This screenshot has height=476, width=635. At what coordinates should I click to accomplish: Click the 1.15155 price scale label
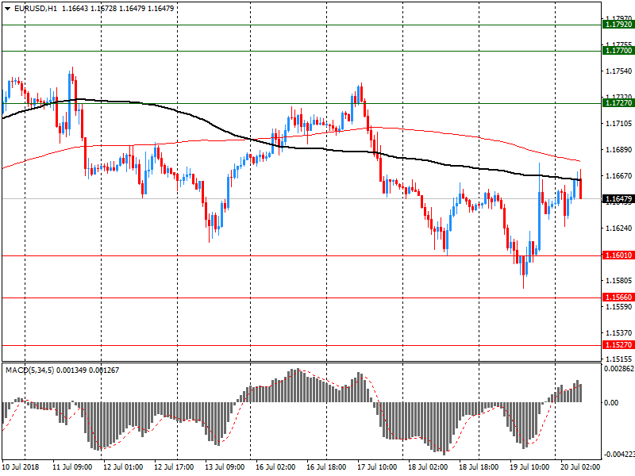[618, 359]
